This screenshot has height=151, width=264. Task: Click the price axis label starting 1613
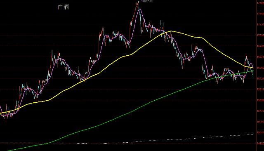(260, 79)
